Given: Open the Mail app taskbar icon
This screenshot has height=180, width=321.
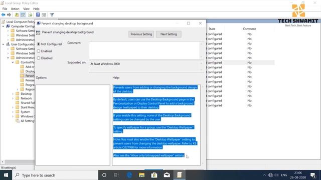Looking at the screenshot, I should (167, 175).
